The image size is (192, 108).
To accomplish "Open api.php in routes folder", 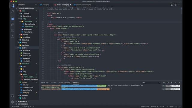I will pyautogui.click(x=25, y=85).
